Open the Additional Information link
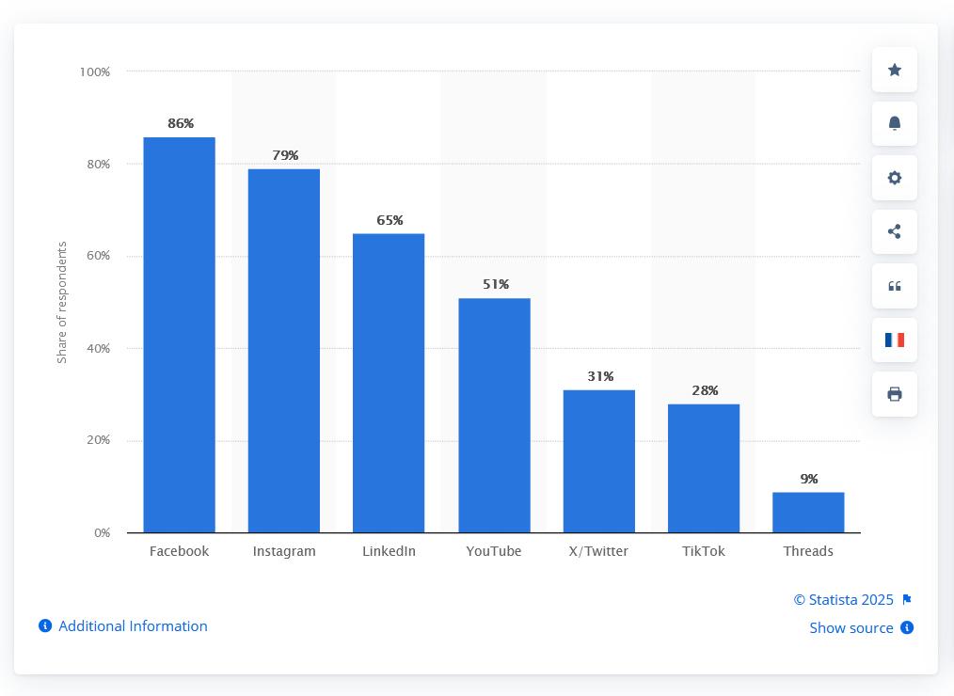The height and width of the screenshot is (696, 954). pos(133,626)
